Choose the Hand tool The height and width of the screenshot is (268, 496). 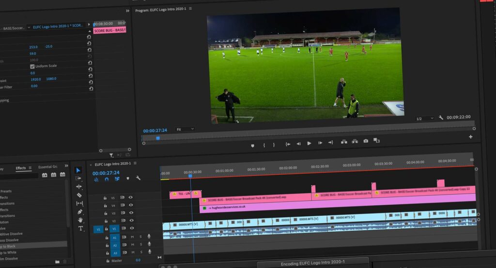tap(80, 220)
